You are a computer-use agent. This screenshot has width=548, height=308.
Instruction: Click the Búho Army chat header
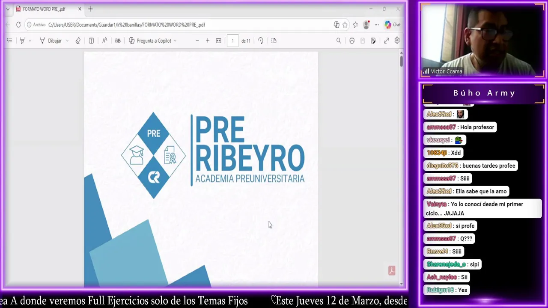484,93
